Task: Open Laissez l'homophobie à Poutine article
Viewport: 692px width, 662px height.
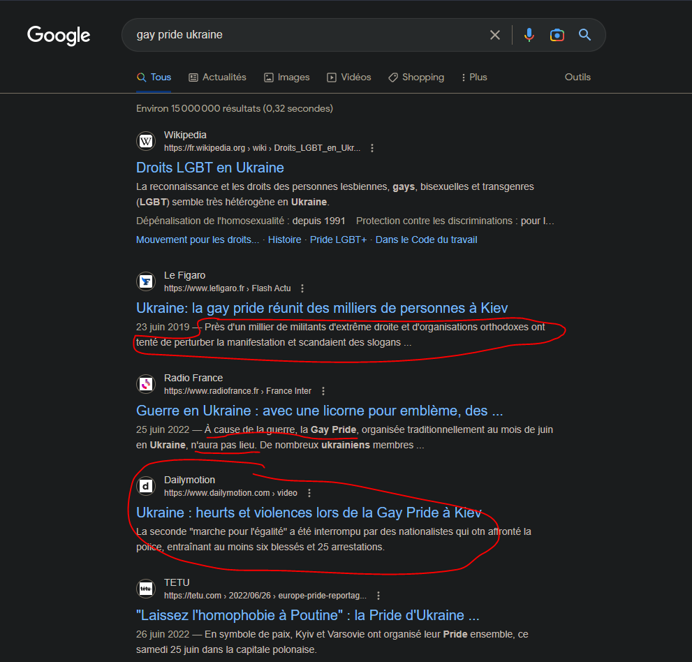Action: (x=308, y=615)
